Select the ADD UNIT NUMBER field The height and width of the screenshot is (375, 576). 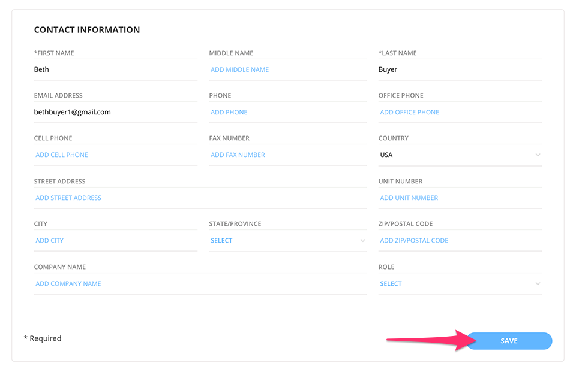(x=409, y=198)
